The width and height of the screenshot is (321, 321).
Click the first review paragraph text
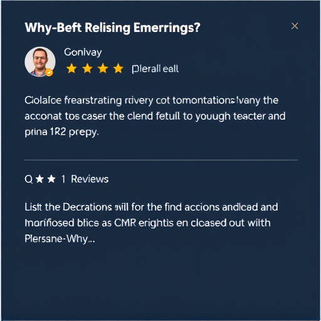(155, 116)
